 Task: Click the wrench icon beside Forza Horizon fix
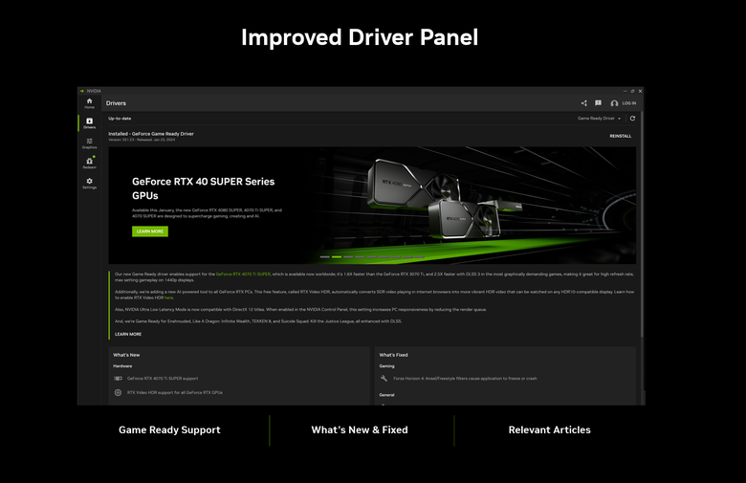(x=384, y=379)
